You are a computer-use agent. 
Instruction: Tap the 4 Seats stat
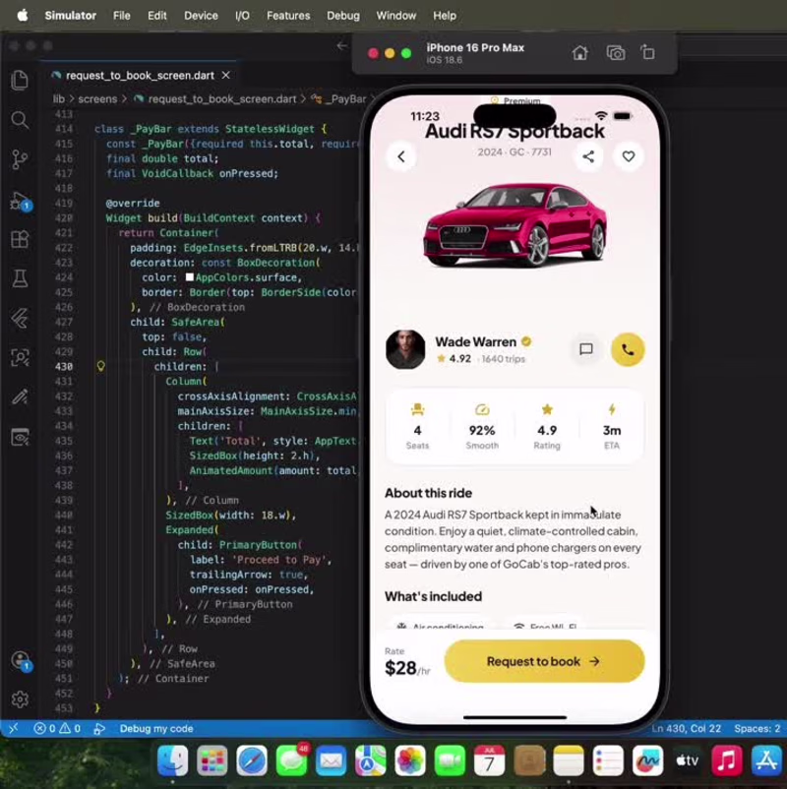[x=417, y=427]
